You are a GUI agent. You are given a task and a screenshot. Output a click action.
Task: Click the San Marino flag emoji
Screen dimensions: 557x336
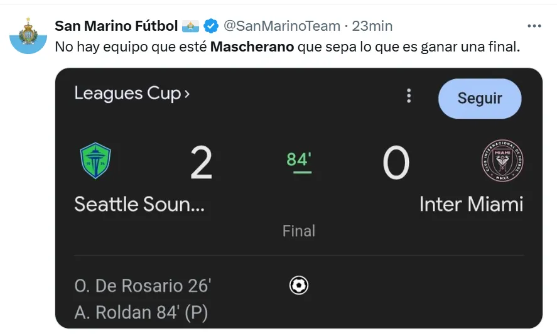pyautogui.click(x=191, y=26)
